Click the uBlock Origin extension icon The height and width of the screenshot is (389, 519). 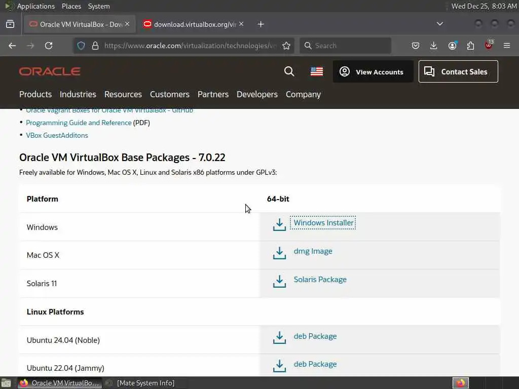coord(489,45)
